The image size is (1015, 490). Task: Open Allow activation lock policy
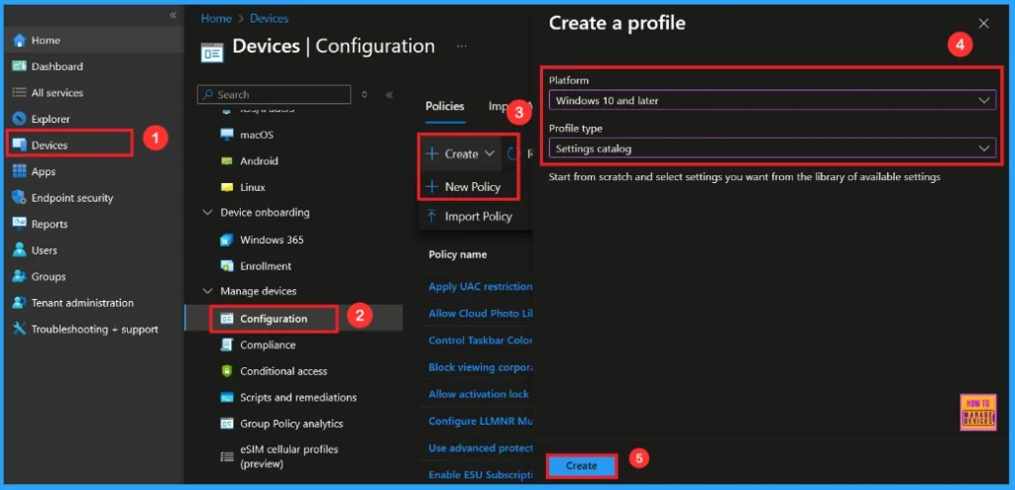479,394
